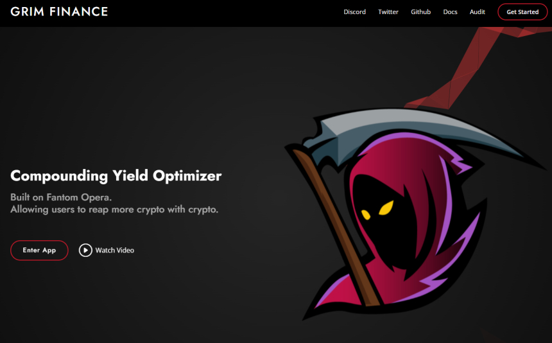Click the Compounding Yield Optimizer heading

116,176
